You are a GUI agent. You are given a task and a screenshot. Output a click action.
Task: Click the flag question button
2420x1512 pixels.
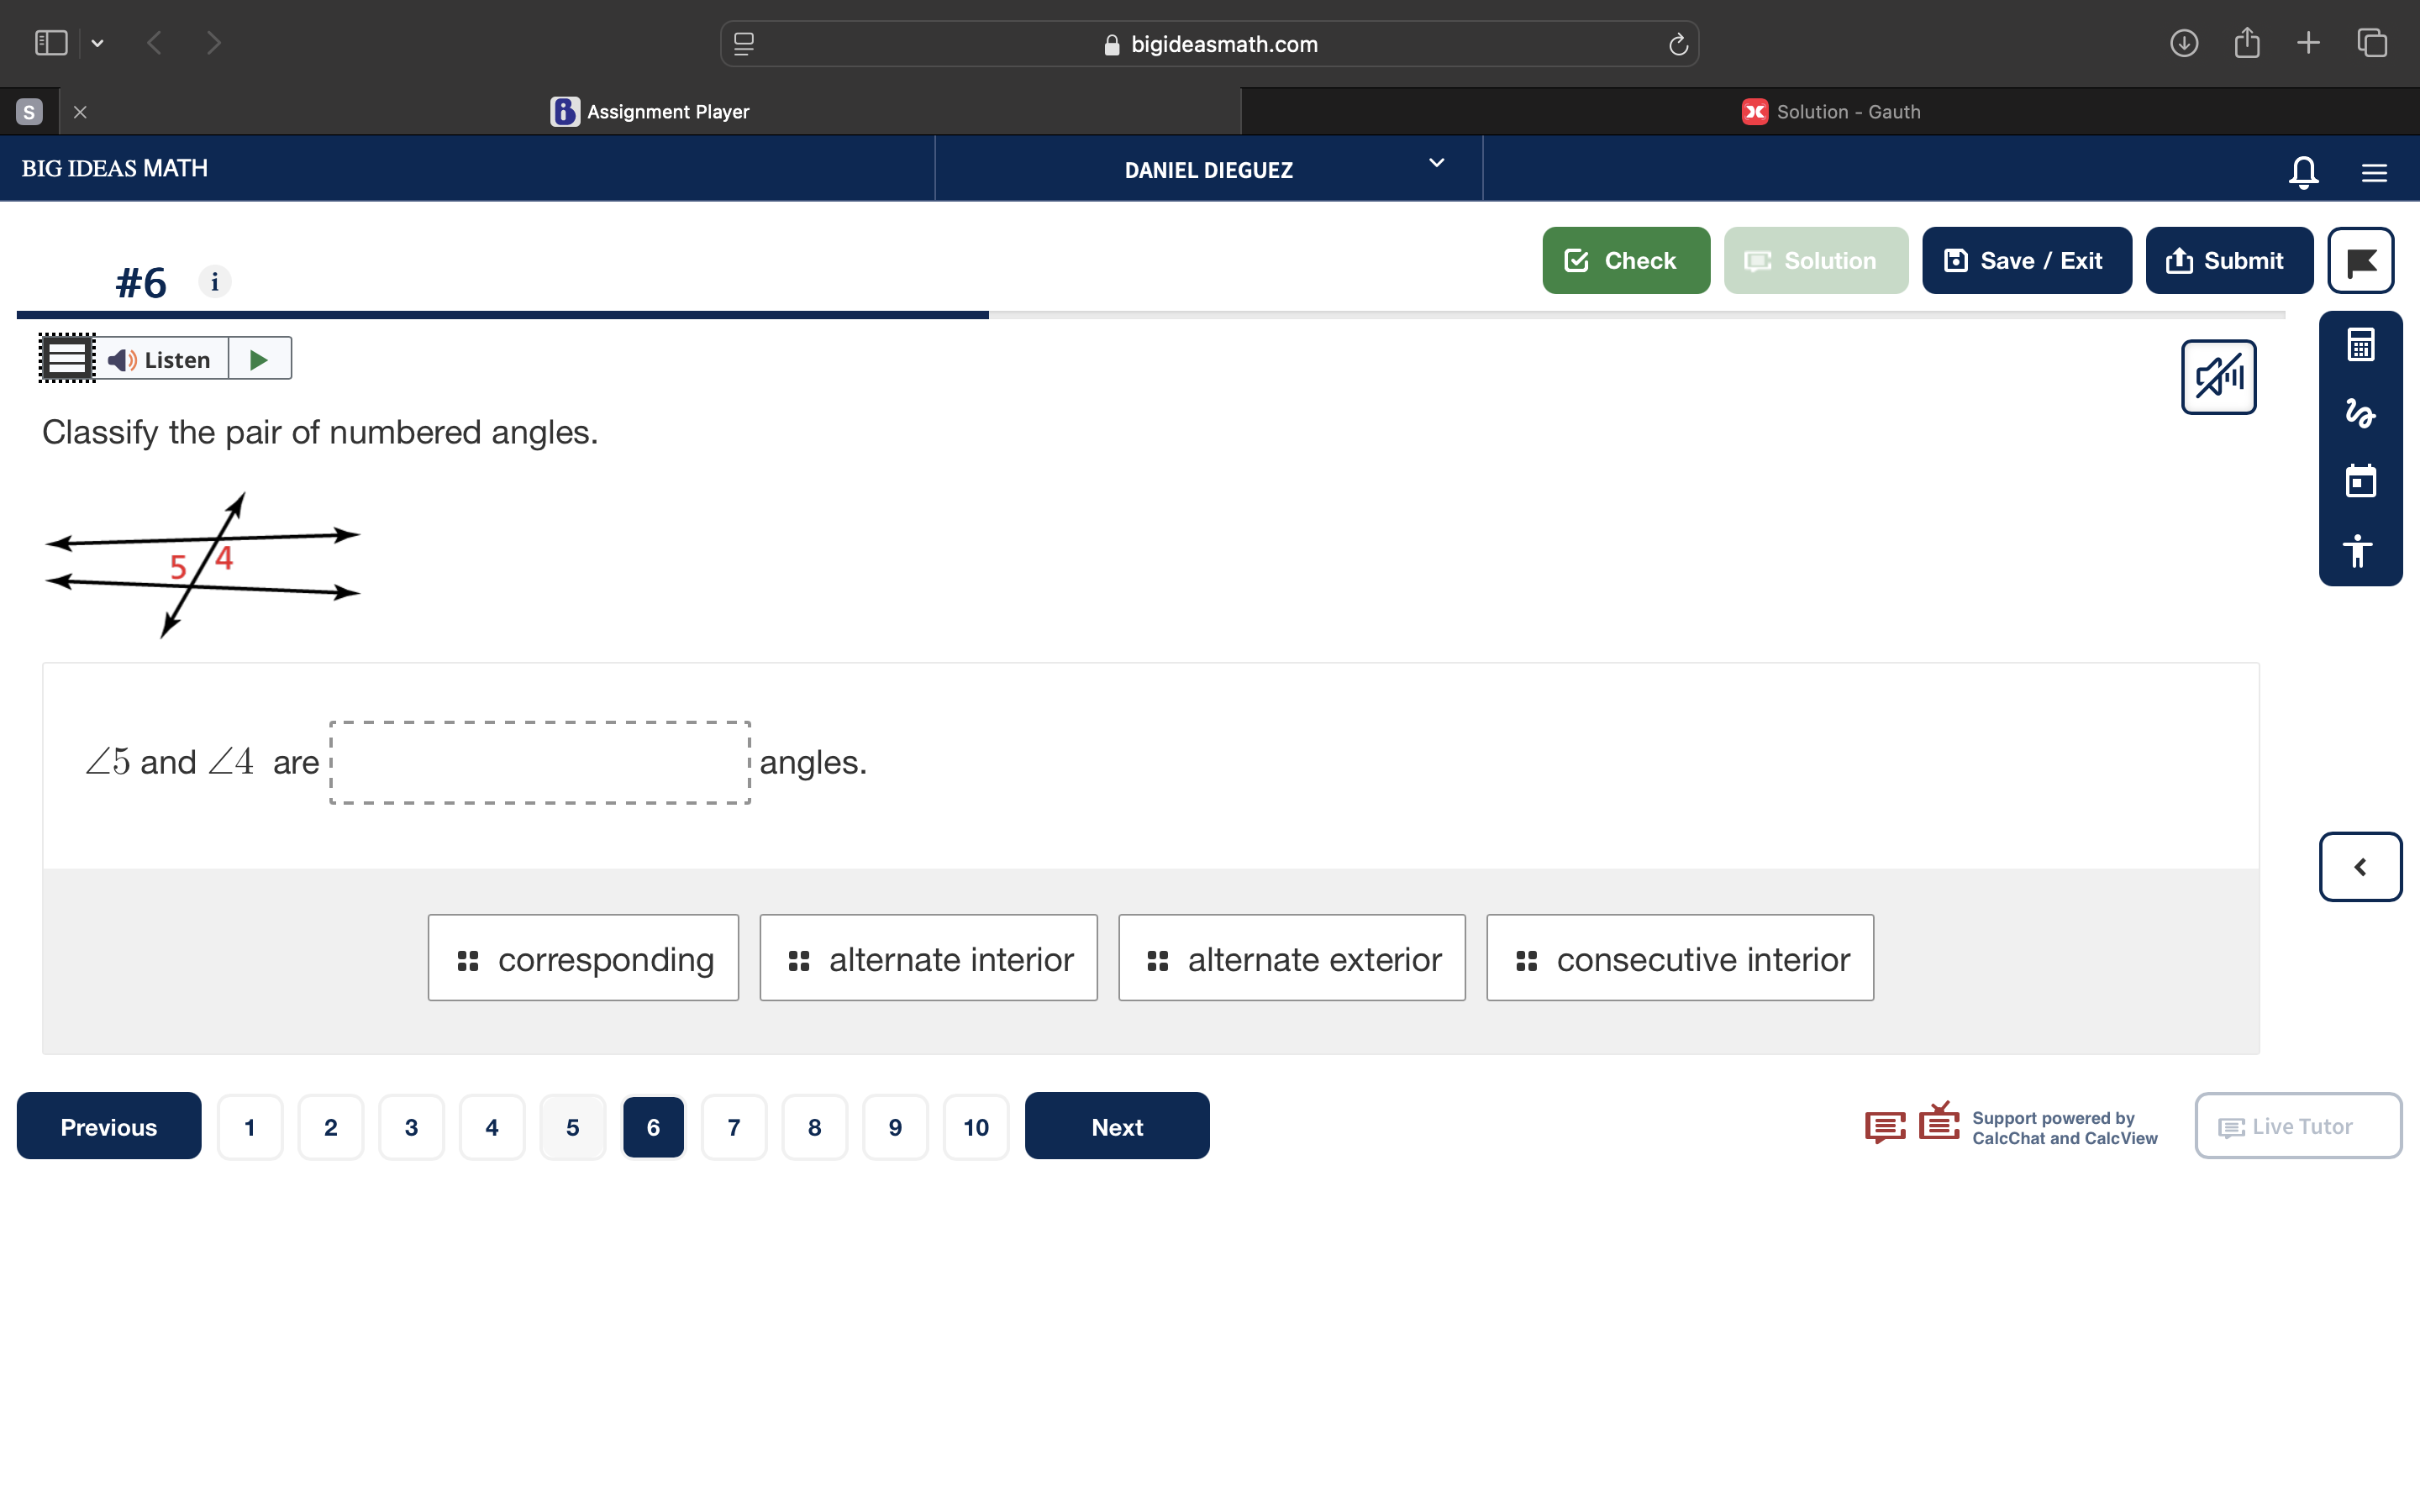point(2360,261)
